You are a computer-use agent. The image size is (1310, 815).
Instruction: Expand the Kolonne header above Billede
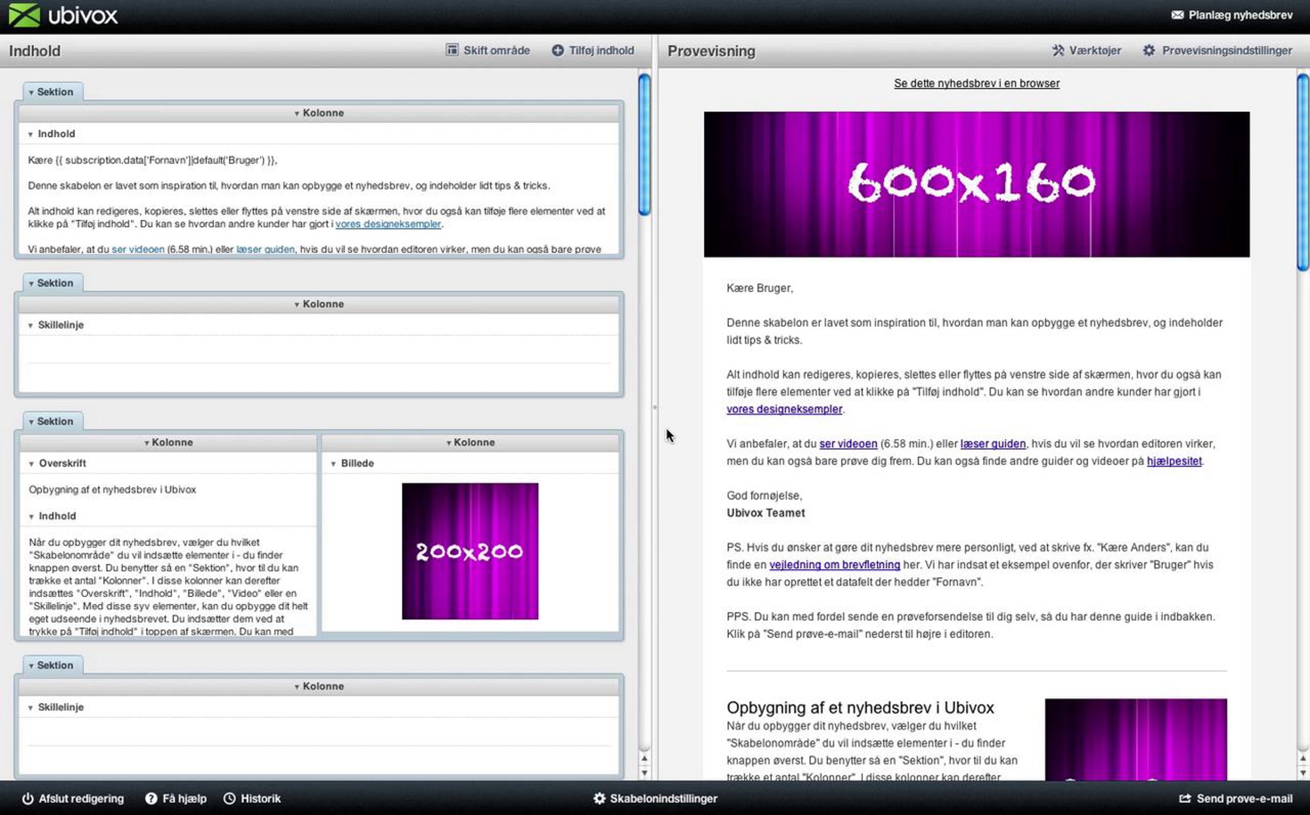tap(470, 442)
